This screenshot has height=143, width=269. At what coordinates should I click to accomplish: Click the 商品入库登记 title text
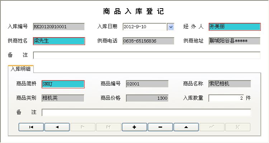pyautogui.click(x=133, y=11)
